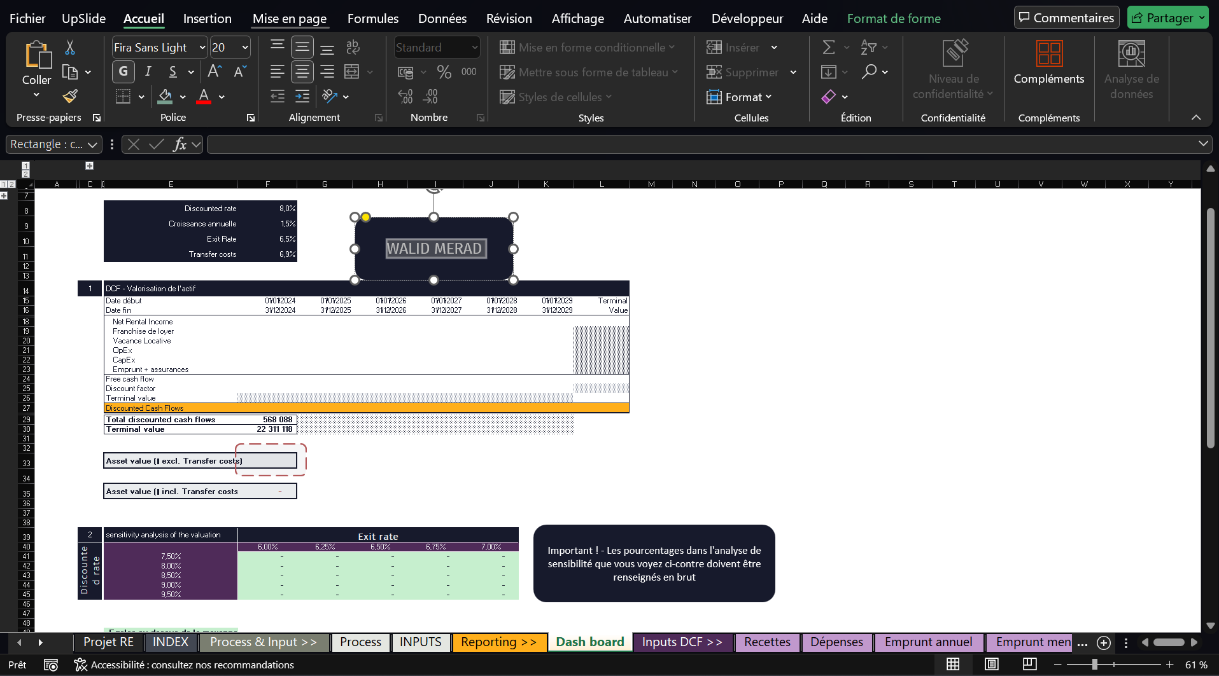Screen dimensions: 1219x676
Task: Toggle italic formatting I button
Action: (x=148, y=72)
